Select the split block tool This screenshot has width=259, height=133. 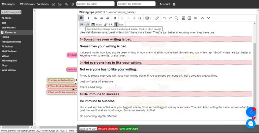(x=85, y=25)
